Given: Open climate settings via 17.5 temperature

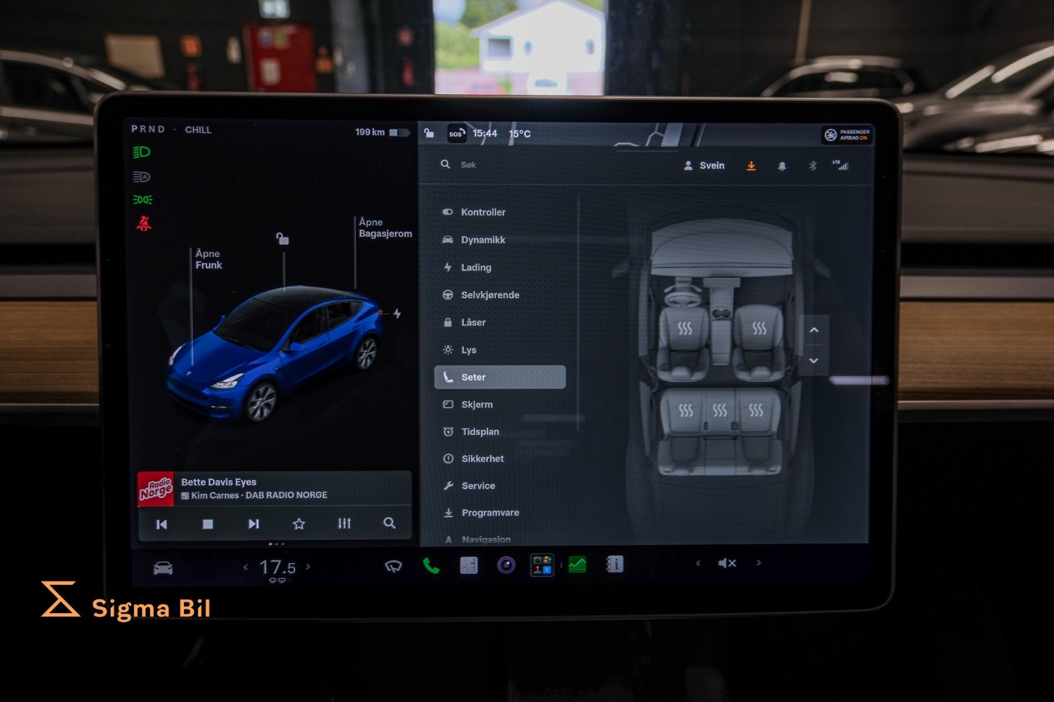Looking at the screenshot, I should 277,567.
